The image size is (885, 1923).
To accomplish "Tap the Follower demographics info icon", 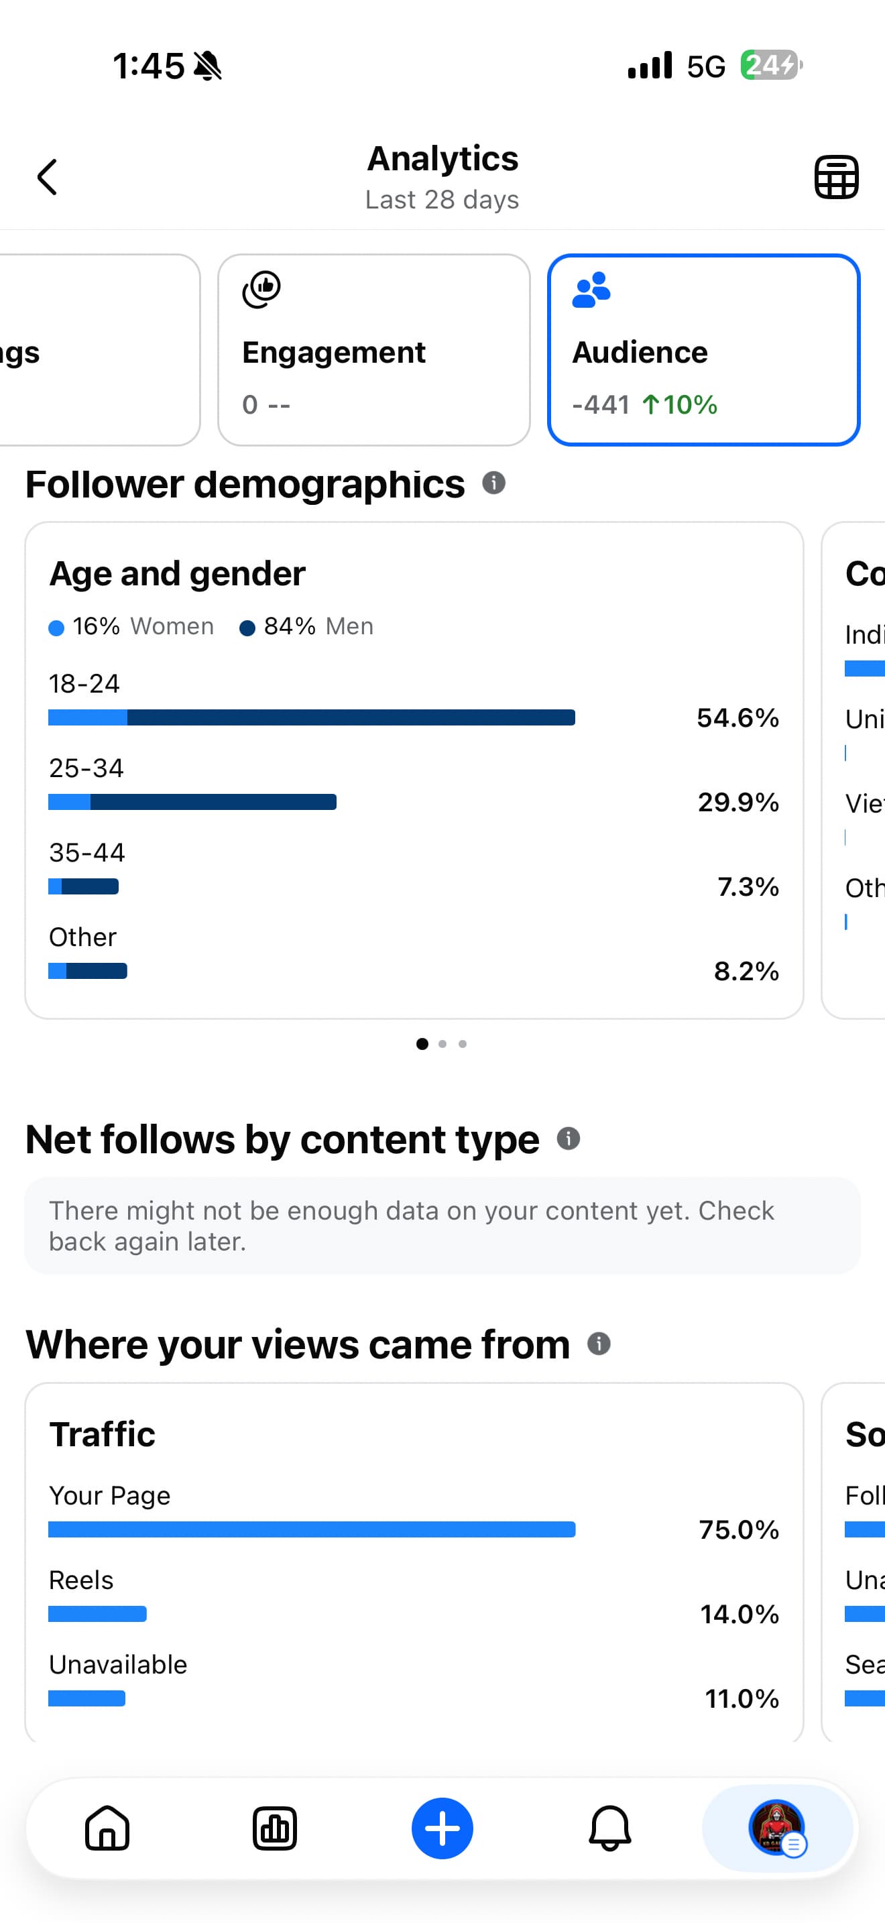I will [x=494, y=483].
